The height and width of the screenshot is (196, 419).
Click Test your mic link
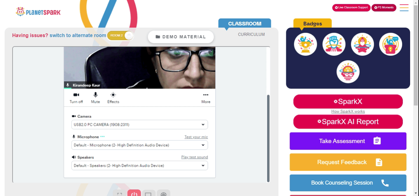[196, 137]
